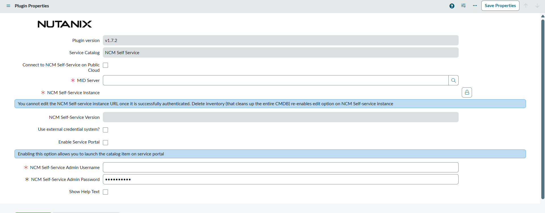Open the form context hamburger menu
545x213 pixels.
[x=8, y=6]
